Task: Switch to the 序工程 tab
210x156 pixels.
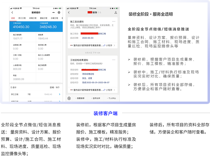Action: [22, 18]
